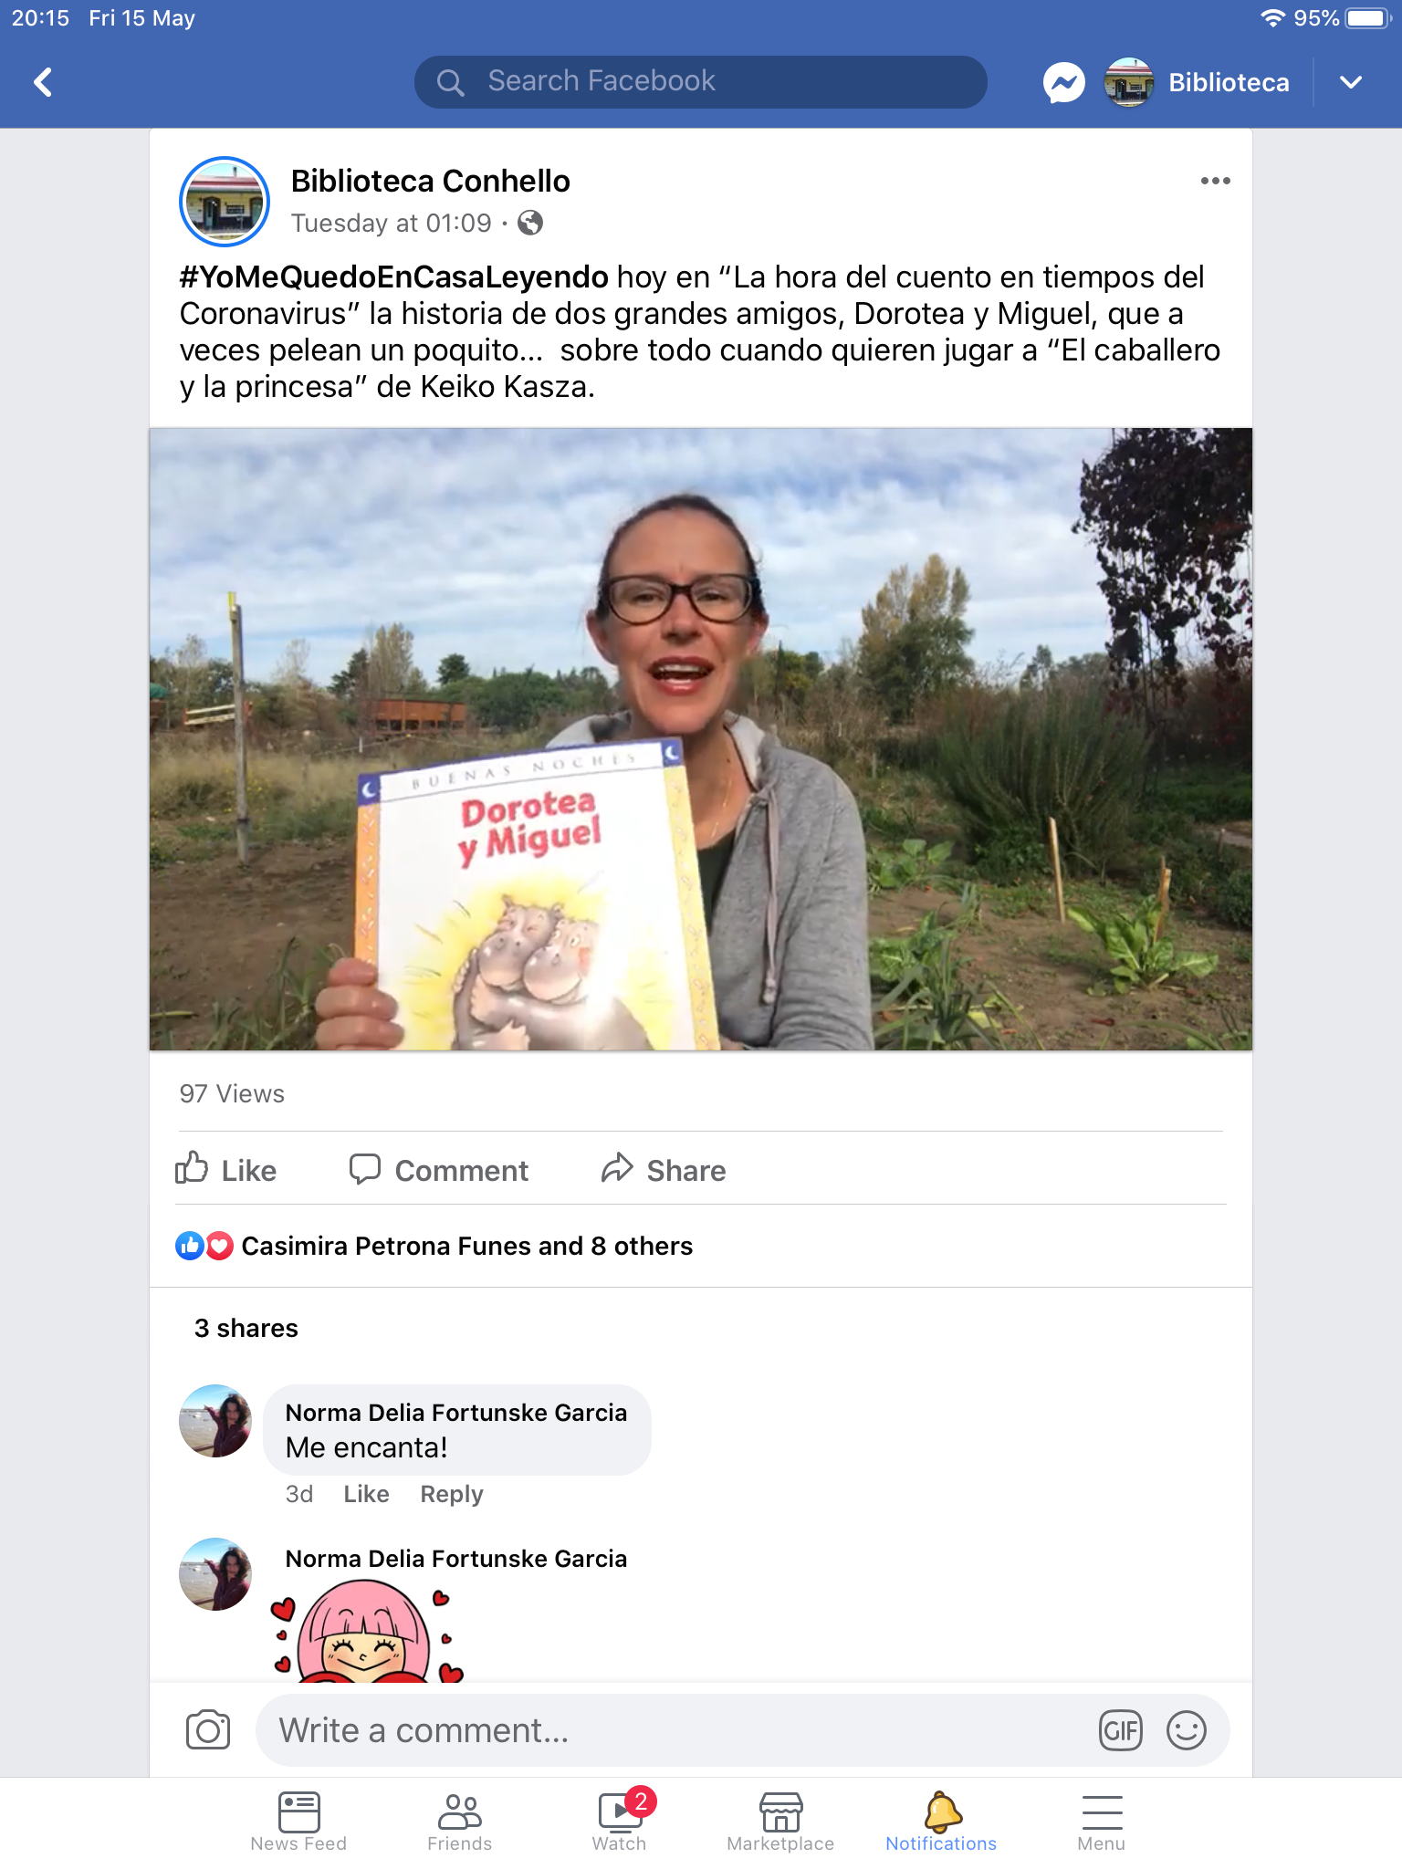Reply to Norma's first comment
Viewport: 1402px width, 1869px height.
[x=452, y=1494]
